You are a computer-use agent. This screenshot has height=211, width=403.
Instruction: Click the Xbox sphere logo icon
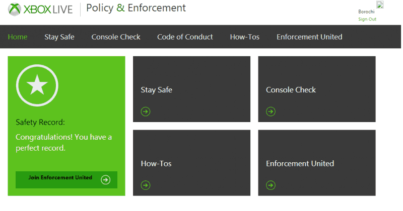[15, 10]
